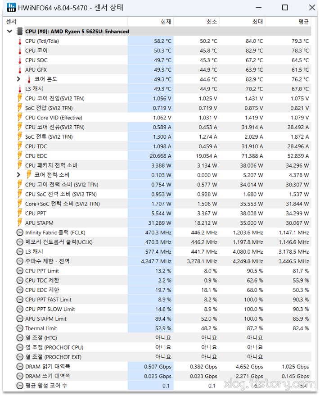
Task: Select the DRAM 쓰기 대역폭 label
Action: pyautogui.click(x=48, y=376)
